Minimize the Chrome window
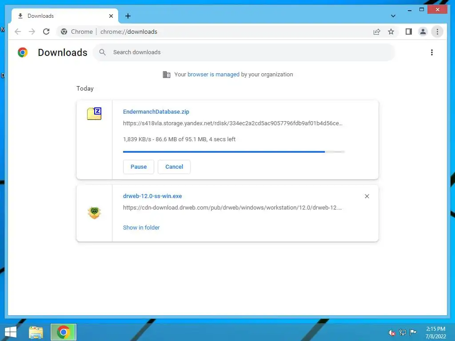The width and height of the screenshot is (455, 341). point(409,10)
